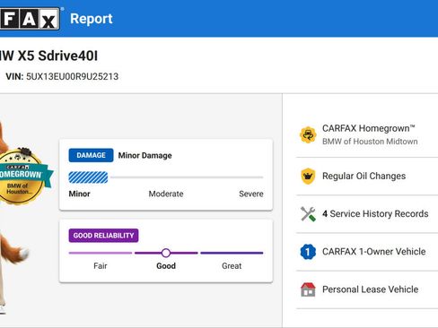
Task: Open CARFAX 1-Owner Vehicle details
Action: (367, 252)
